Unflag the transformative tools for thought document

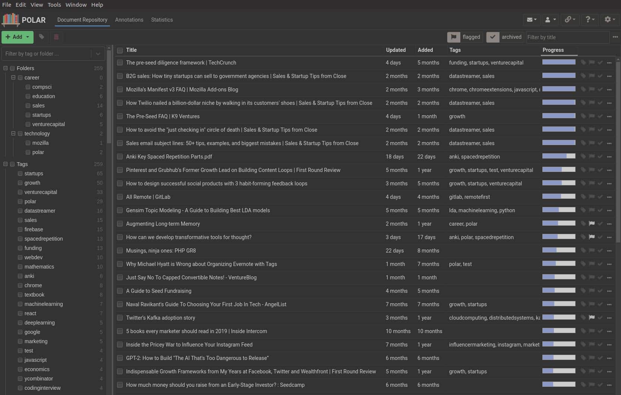click(592, 237)
